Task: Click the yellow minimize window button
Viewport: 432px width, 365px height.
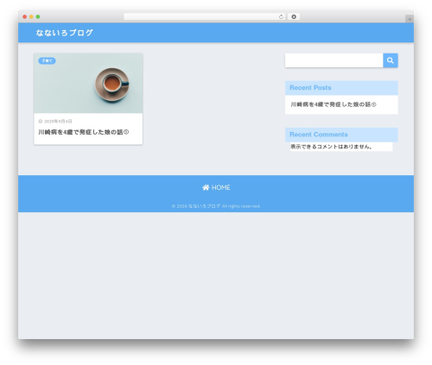Action: click(31, 17)
